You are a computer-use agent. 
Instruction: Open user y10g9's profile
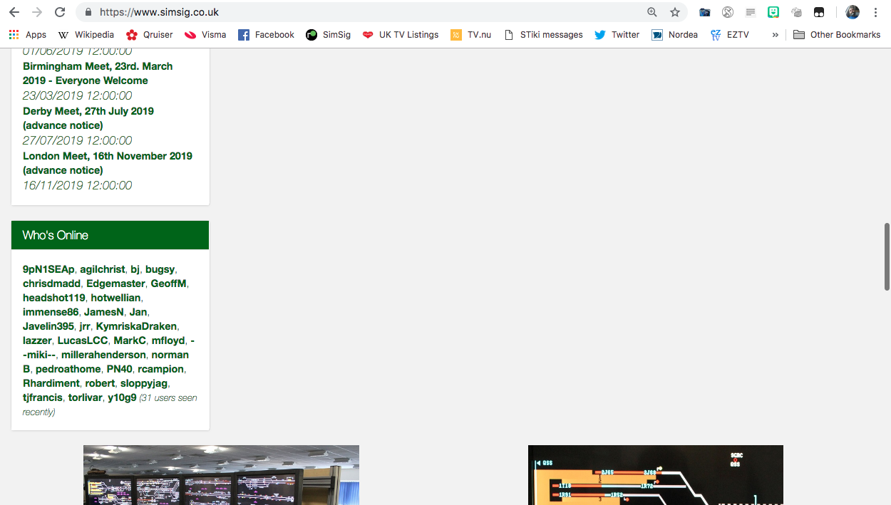122,397
